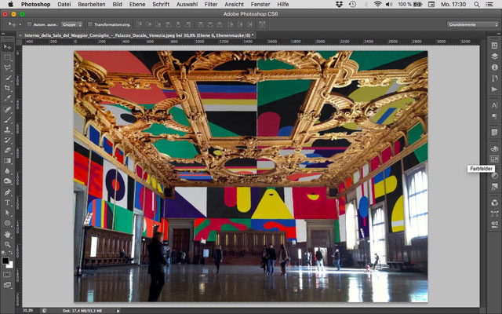Toggle Quick Mask mode

[x=7, y=275]
